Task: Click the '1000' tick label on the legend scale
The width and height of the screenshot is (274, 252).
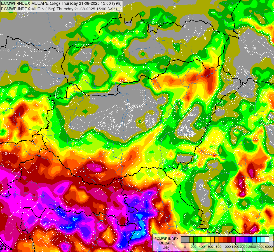Action: [x=227, y=247]
